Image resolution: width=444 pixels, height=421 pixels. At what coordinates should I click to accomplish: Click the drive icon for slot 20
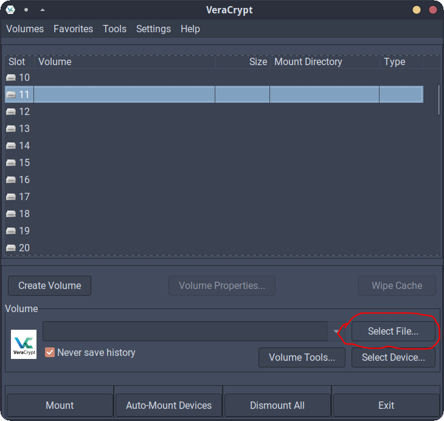[11, 248]
